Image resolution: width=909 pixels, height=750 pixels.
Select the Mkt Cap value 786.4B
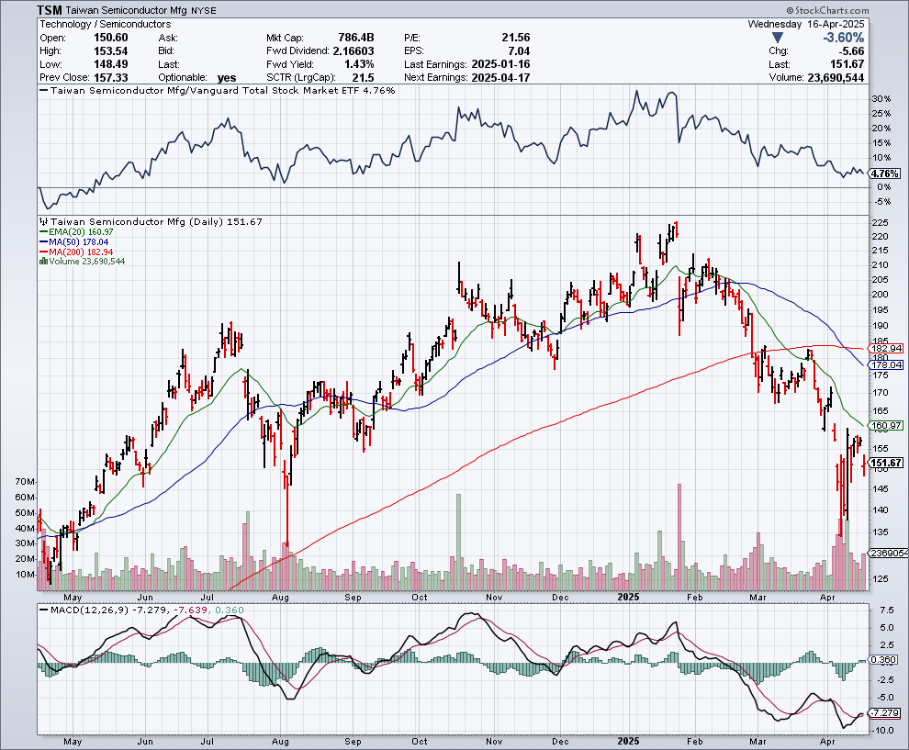click(356, 38)
